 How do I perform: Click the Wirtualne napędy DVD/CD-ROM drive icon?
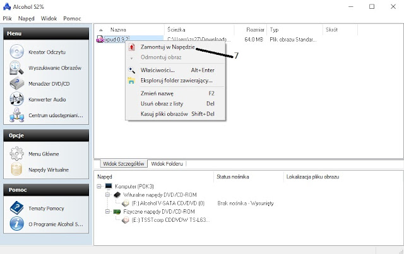click(x=117, y=195)
